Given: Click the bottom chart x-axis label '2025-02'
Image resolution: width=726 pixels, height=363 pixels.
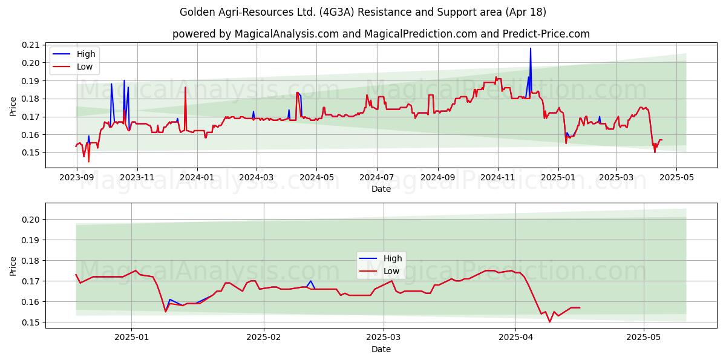Looking at the screenshot, I should click(264, 338).
